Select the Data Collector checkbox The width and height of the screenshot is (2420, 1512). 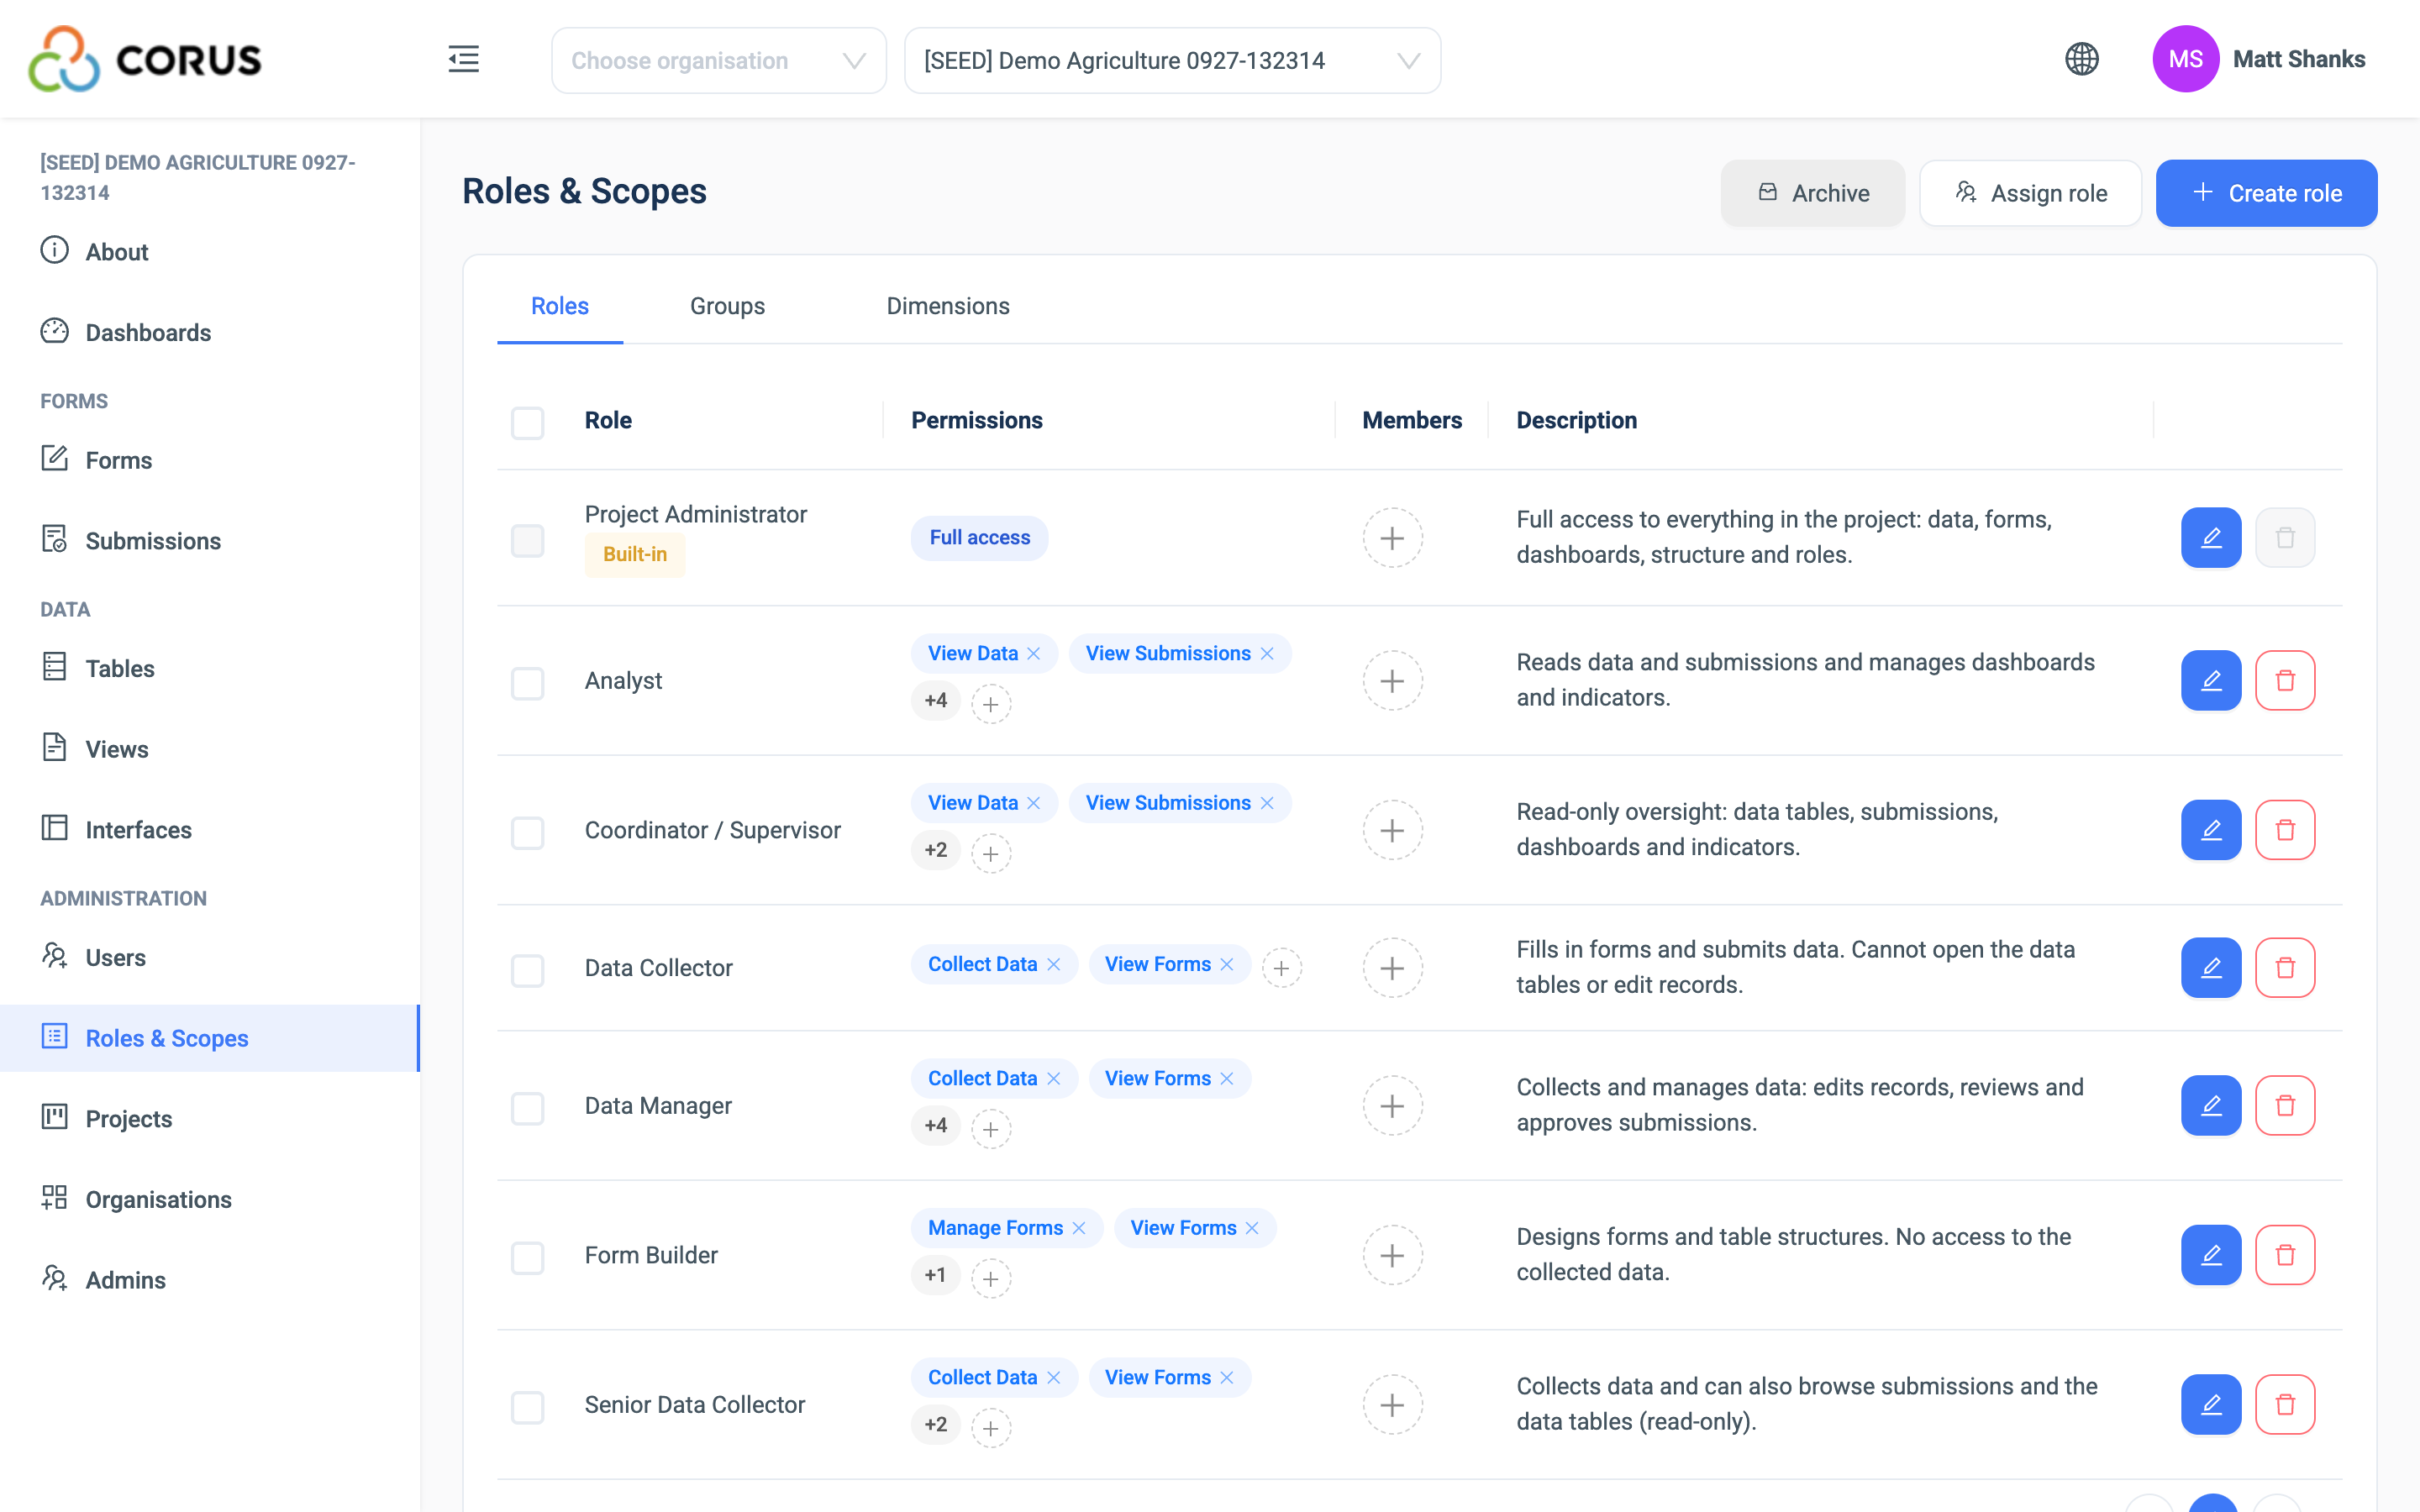(x=527, y=971)
